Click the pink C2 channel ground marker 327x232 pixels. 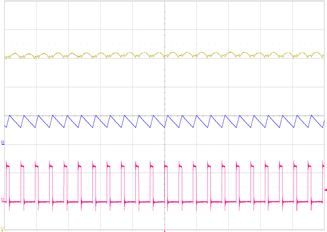4,199
